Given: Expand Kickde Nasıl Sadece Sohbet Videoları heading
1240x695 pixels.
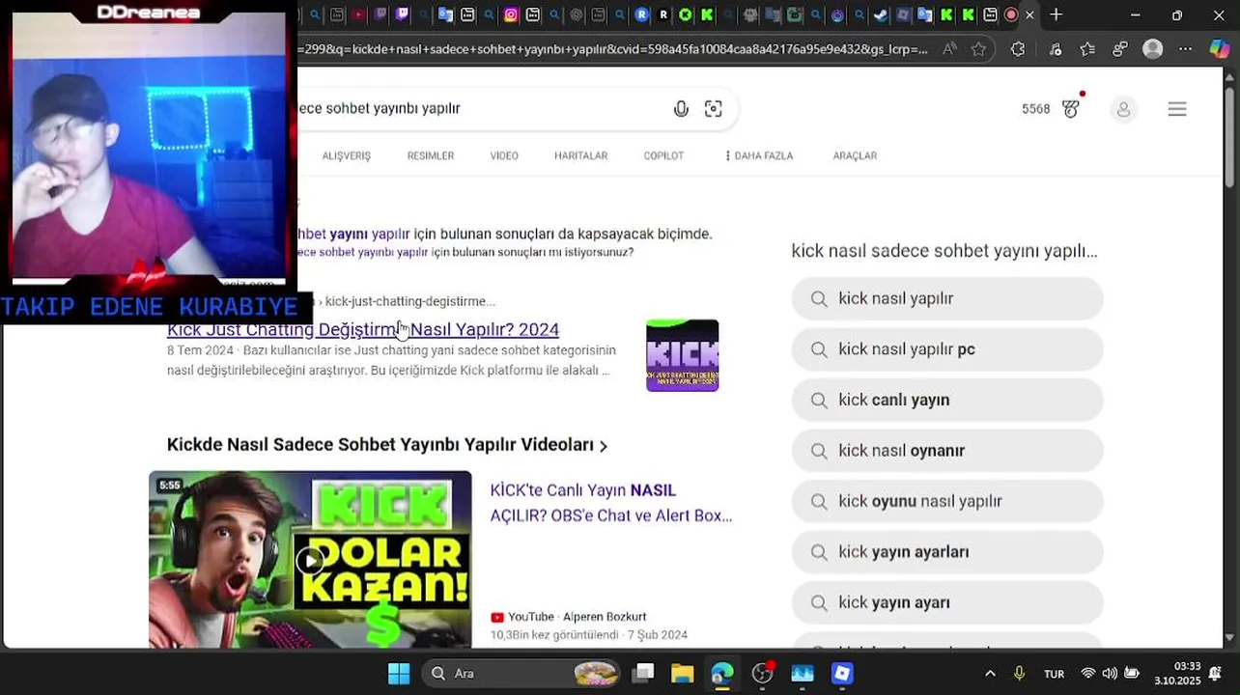Looking at the screenshot, I should (x=387, y=445).
